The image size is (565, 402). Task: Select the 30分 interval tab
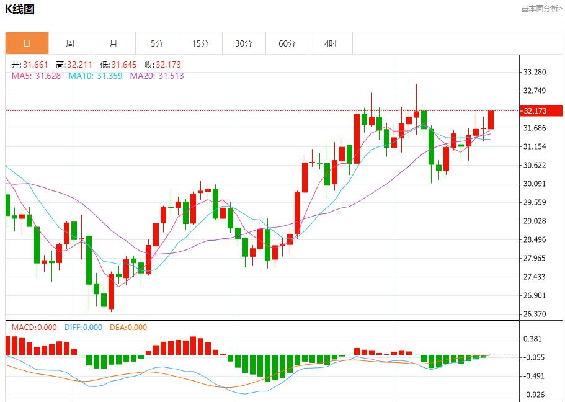(x=244, y=43)
